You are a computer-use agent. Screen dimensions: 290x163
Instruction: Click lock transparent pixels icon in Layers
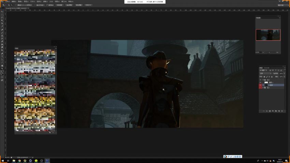264,77
